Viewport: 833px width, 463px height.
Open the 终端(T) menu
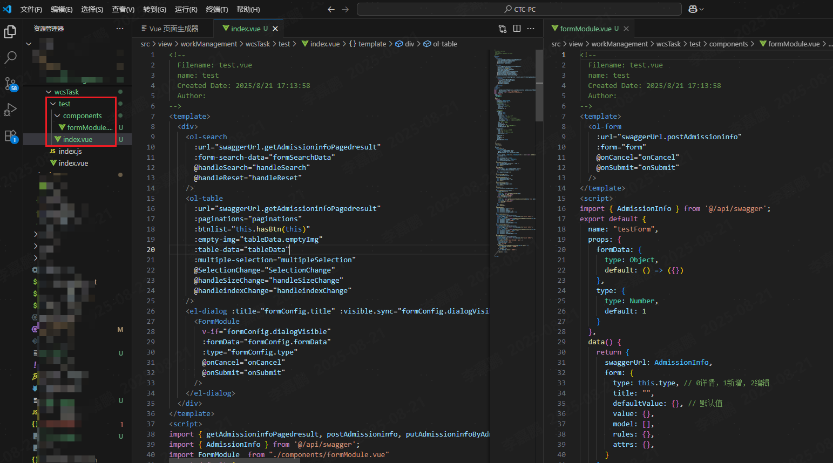(x=216, y=9)
